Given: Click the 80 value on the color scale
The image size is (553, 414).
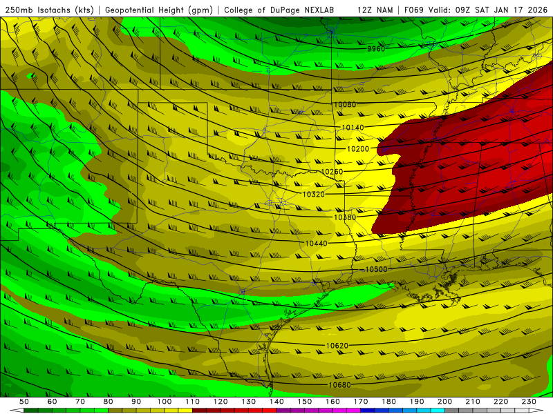Looking at the screenshot, I should pyautogui.click(x=109, y=402).
